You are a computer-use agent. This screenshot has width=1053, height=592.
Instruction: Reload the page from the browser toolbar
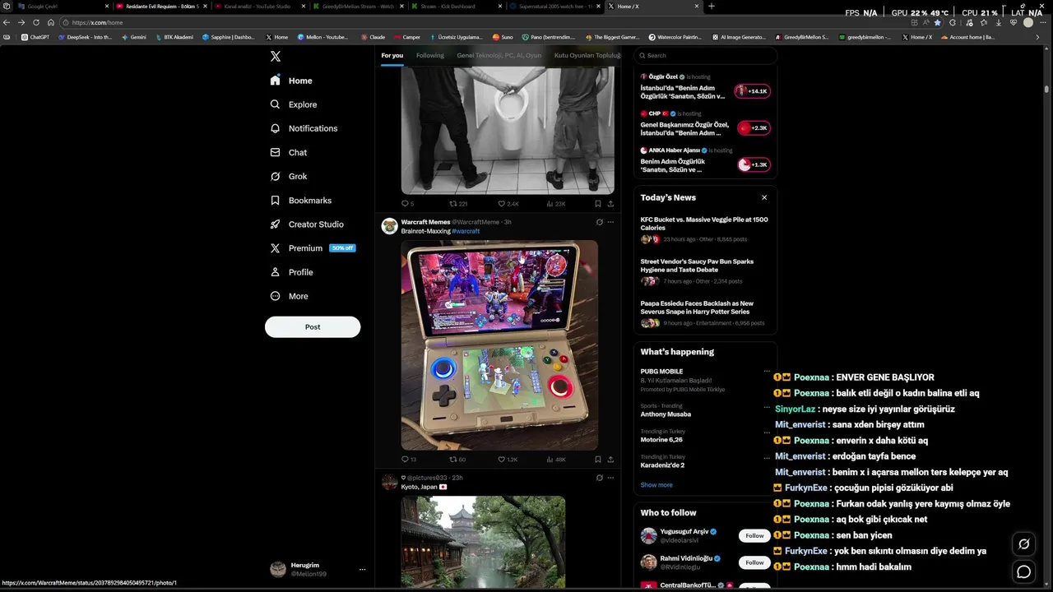pyautogui.click(x=36, y=22)
